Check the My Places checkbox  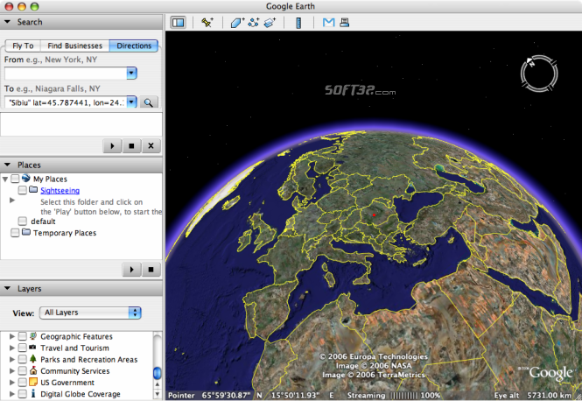tap(15, 179)
